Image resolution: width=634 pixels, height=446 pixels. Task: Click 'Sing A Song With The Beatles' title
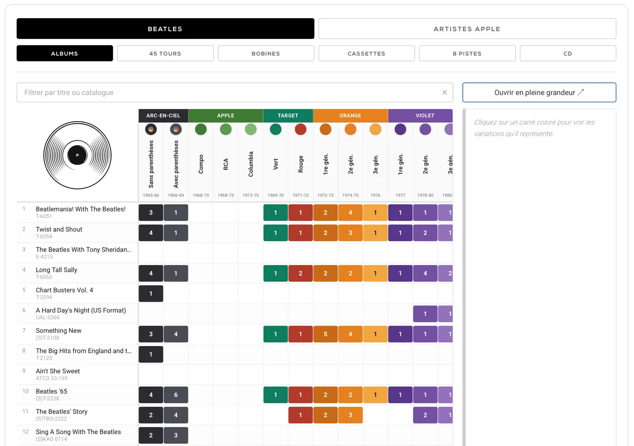click(x=78, y=432)
